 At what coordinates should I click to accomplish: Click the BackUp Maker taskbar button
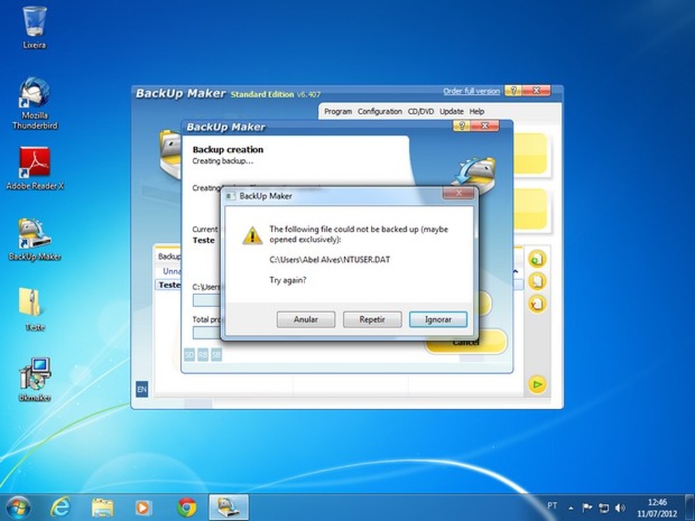tap(229, 508)
